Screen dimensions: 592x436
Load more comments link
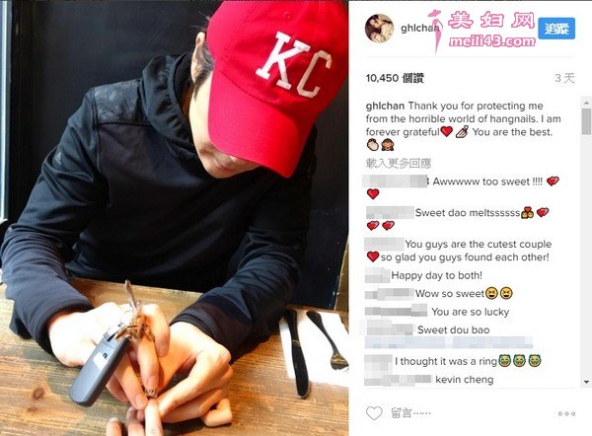(x=399, y=163)
